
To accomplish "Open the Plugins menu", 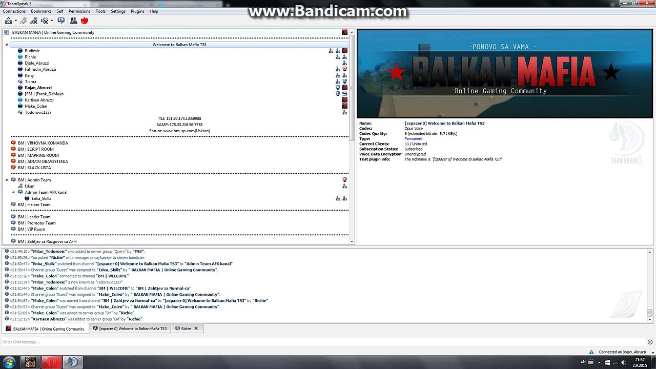I will (x=137, y=11).
